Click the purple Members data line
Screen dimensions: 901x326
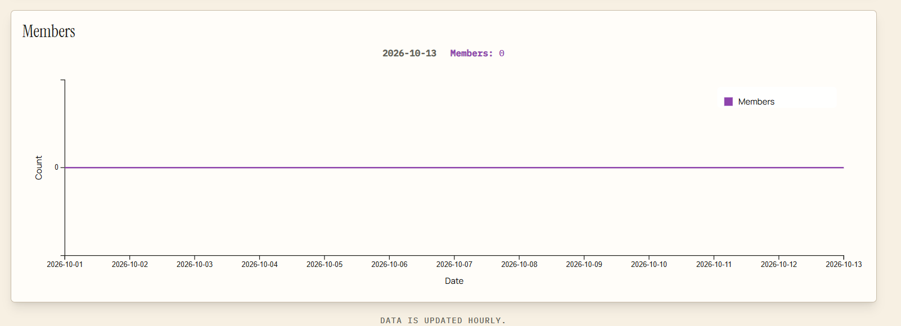pos(454,167)
